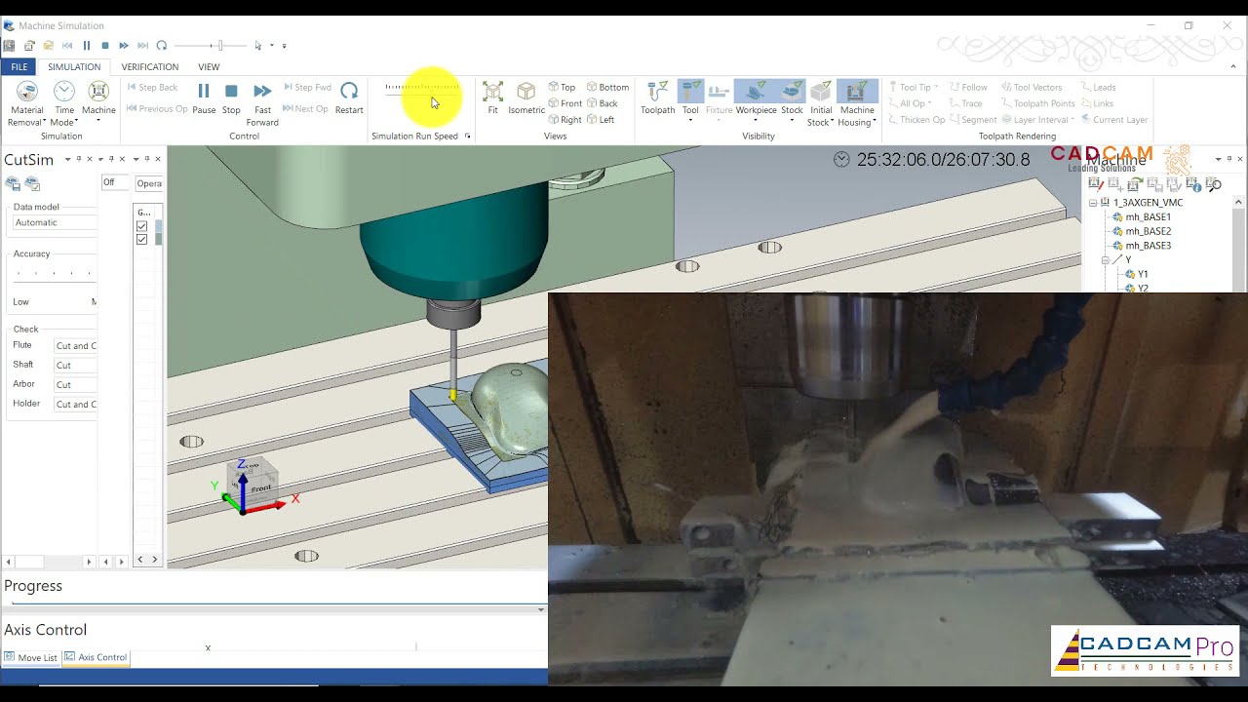This screenshot has width=1248, height=702.
Task: Click Trace toolpath rendering option
Action: point(965,103)
